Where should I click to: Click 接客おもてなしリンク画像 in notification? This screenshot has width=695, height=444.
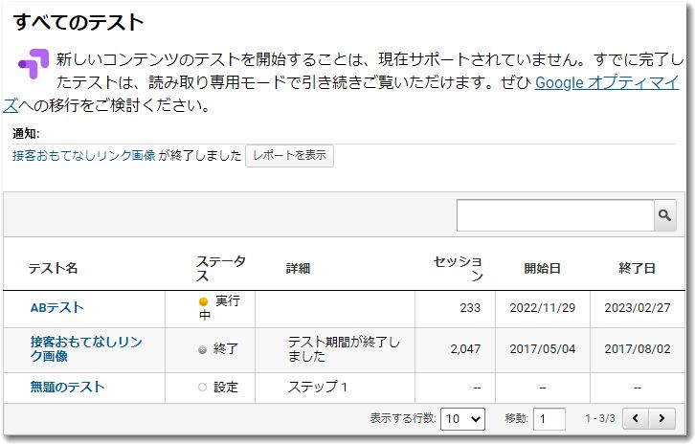click(x=83, y=156)
